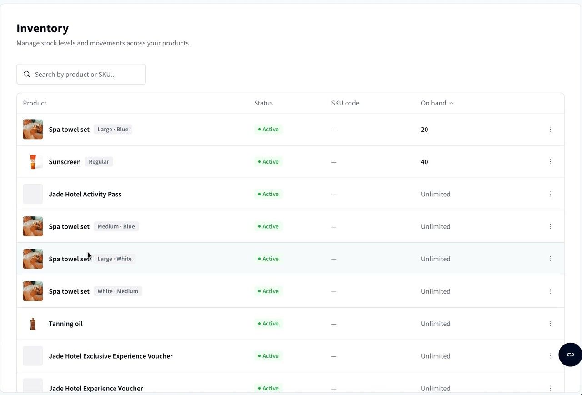Open the three-dot menu for Jade Hotel Exclusive Experience Voucher

(x=550, y=356)
